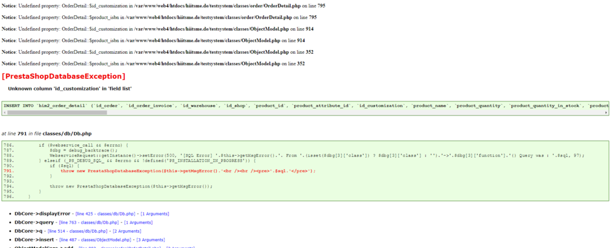Click the $id_customization notice for ObjectModel.php line 352
Image resolution: width=613 pixels, height=248 pixels.
(158, 52)
